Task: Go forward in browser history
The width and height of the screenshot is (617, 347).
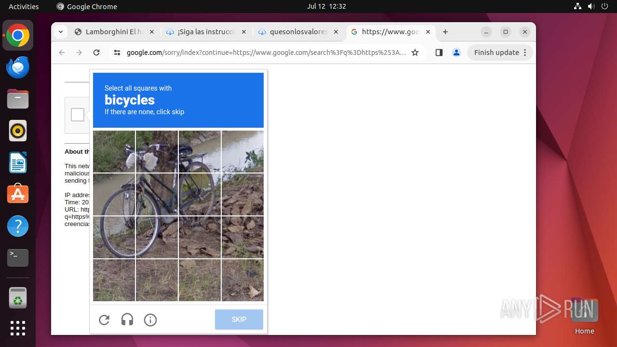Action: tap(79, 53)
